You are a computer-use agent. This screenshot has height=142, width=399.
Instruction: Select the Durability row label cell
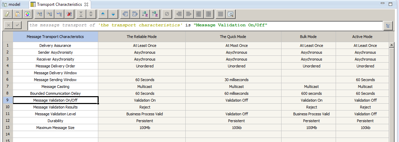[x=55, y=121]
